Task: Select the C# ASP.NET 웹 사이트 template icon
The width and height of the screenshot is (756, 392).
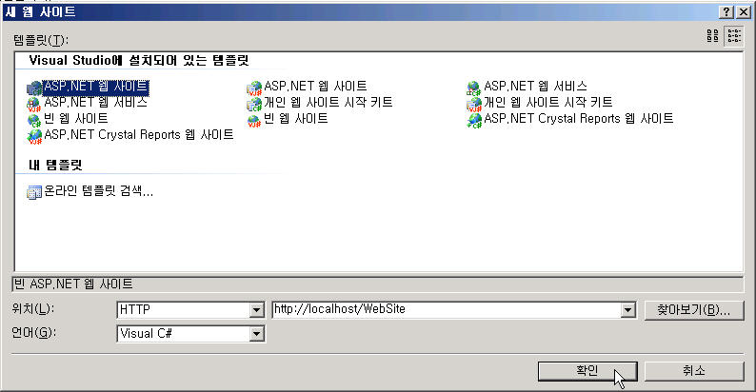Action: (x=34, y=88)
